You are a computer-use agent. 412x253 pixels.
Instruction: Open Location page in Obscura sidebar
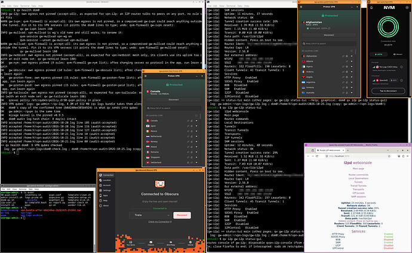coord(106,180)
